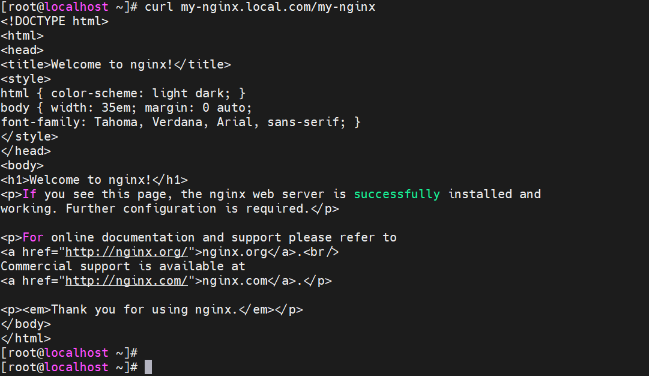Click the closing html tag line
The image size is (649, 376).
point(26,338)
